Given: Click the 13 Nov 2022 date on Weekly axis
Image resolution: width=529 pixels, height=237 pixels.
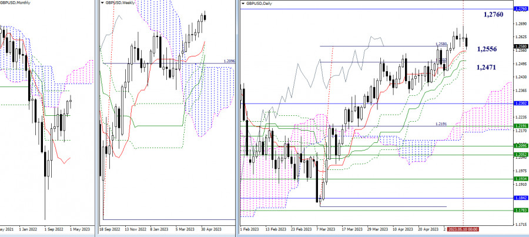Looking at the screenshot, I should pos(135,229).
